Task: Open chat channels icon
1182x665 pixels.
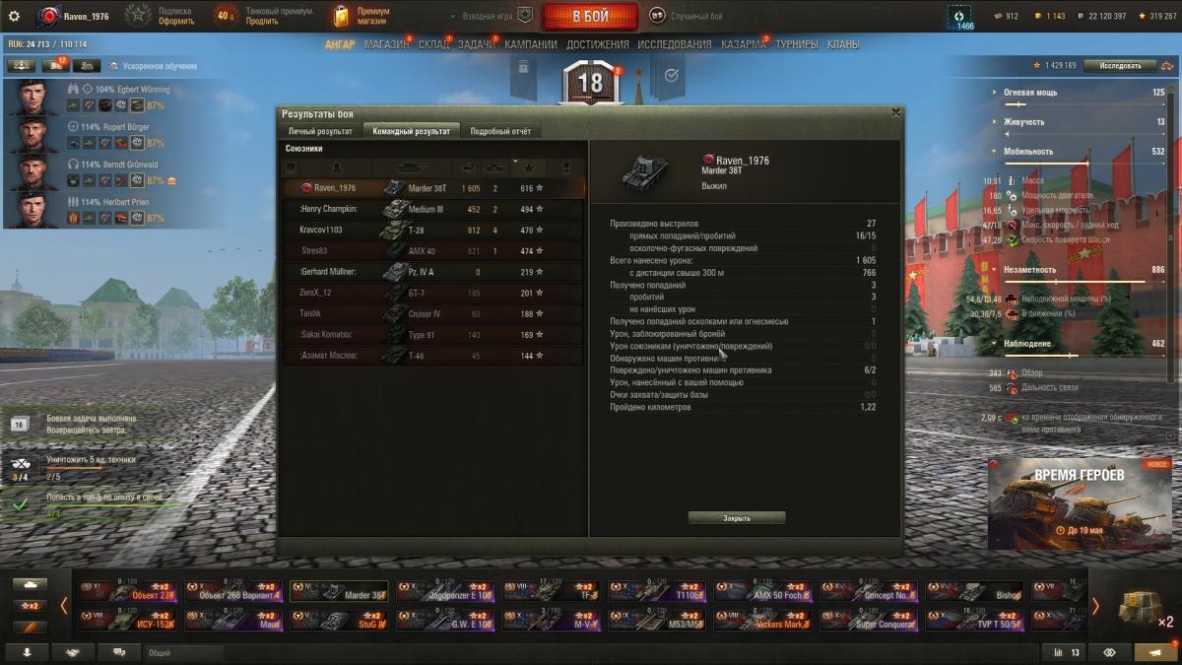Action: [x=119, y=652]
